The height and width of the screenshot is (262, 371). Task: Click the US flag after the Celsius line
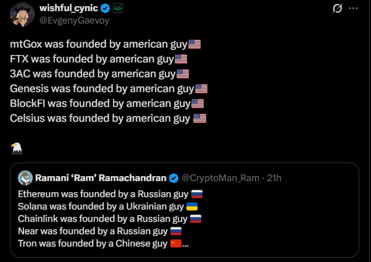199,117
